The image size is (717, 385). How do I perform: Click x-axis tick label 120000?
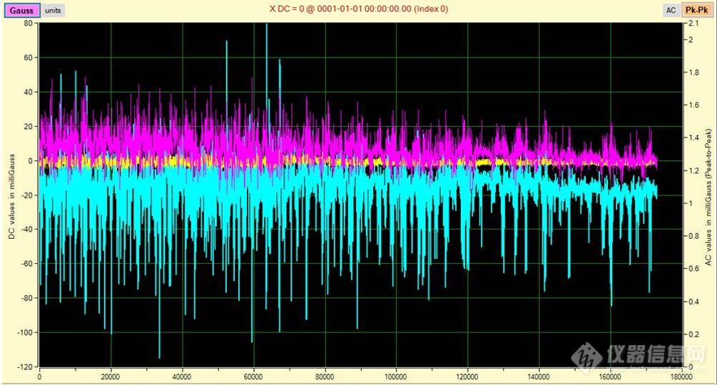tap(467, 376)
